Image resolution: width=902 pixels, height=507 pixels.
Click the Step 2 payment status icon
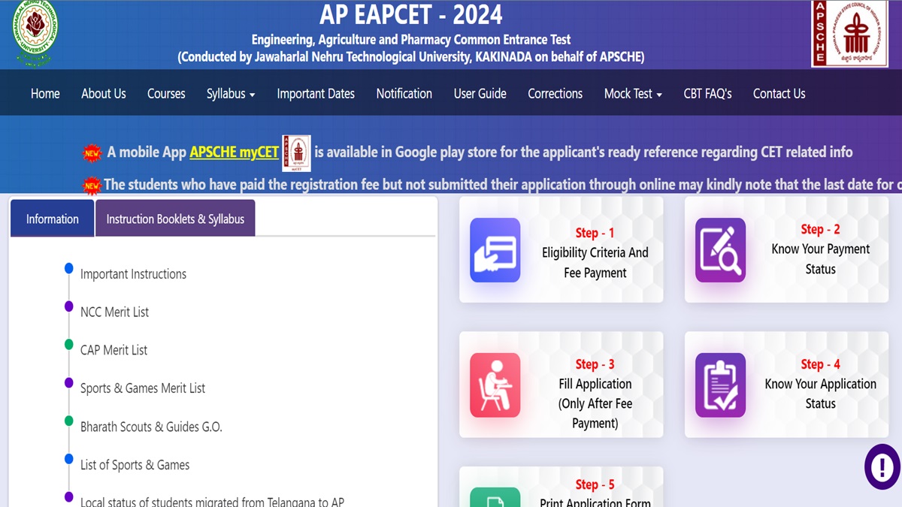pyautogui.click(x=721, y=250)
